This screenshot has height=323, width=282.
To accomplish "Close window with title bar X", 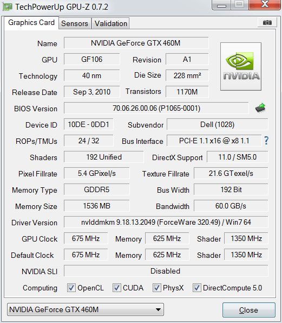I will [265, 5].
